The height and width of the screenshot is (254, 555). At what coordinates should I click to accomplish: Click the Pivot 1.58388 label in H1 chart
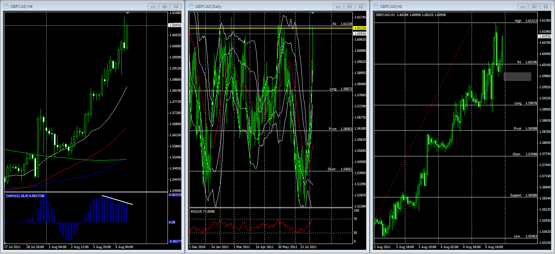(525, 129)
